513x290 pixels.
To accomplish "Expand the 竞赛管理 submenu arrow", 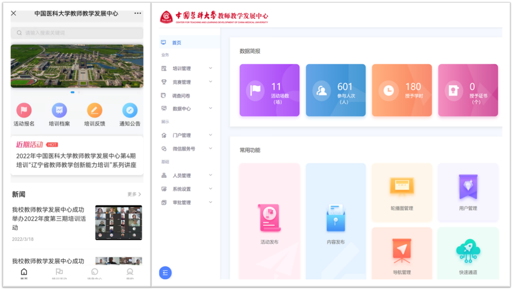I will (211, 82).
